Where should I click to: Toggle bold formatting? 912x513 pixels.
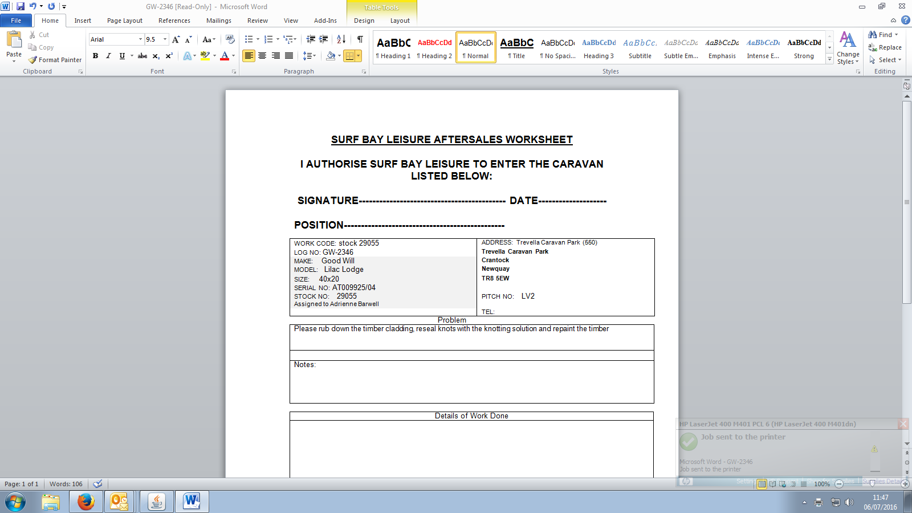pos(95,56)
